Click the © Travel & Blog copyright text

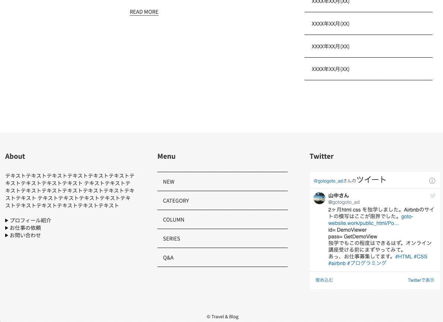[223, 317]
